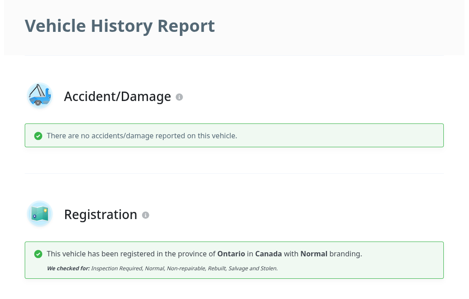Click the no accidents/damage reported message

coord(142,136)
